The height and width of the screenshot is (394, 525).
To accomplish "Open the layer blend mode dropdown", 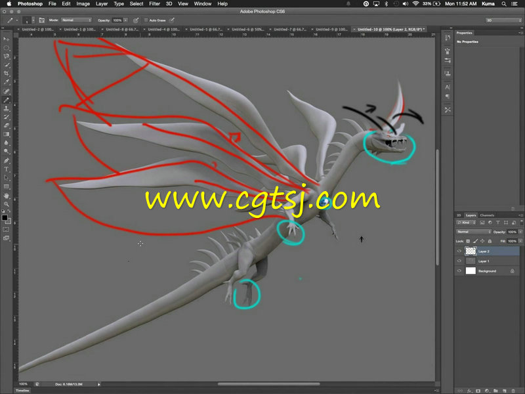I will coord(473,232).
